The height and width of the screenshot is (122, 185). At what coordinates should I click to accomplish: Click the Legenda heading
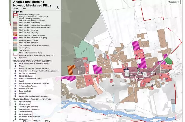[18, 12]
